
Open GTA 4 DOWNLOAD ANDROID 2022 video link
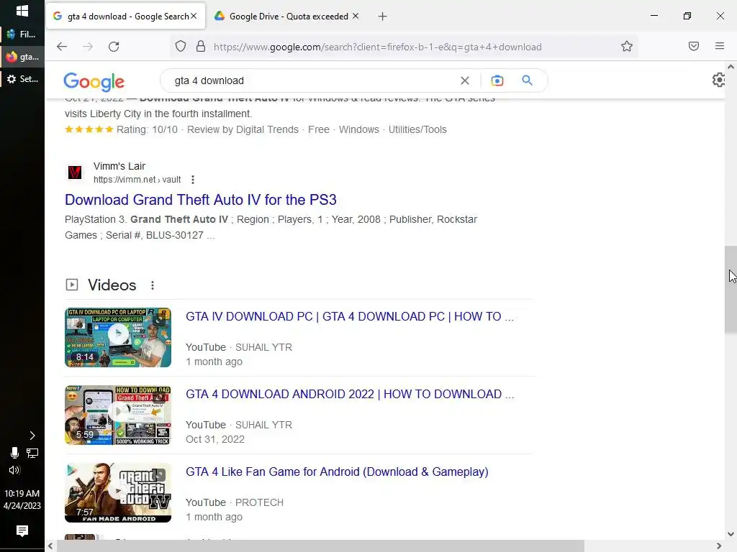tap(350, 395)
